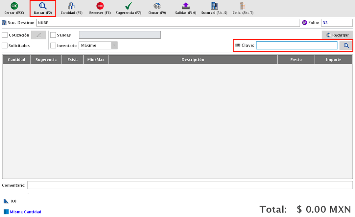Screen dimensions: 355x217
Task: Click the Cotiz. (Alt+T) icon
Action: 243,6
